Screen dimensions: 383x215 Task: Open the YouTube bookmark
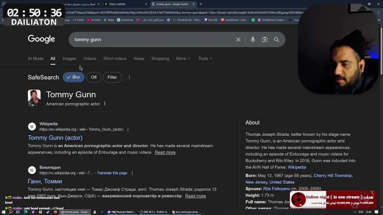click(x=94, y=20)
